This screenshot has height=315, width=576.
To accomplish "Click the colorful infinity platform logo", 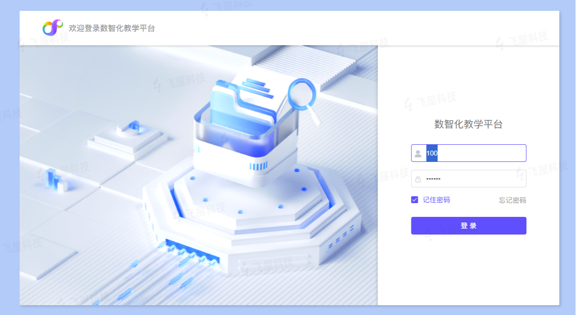I will click(53, 27).
